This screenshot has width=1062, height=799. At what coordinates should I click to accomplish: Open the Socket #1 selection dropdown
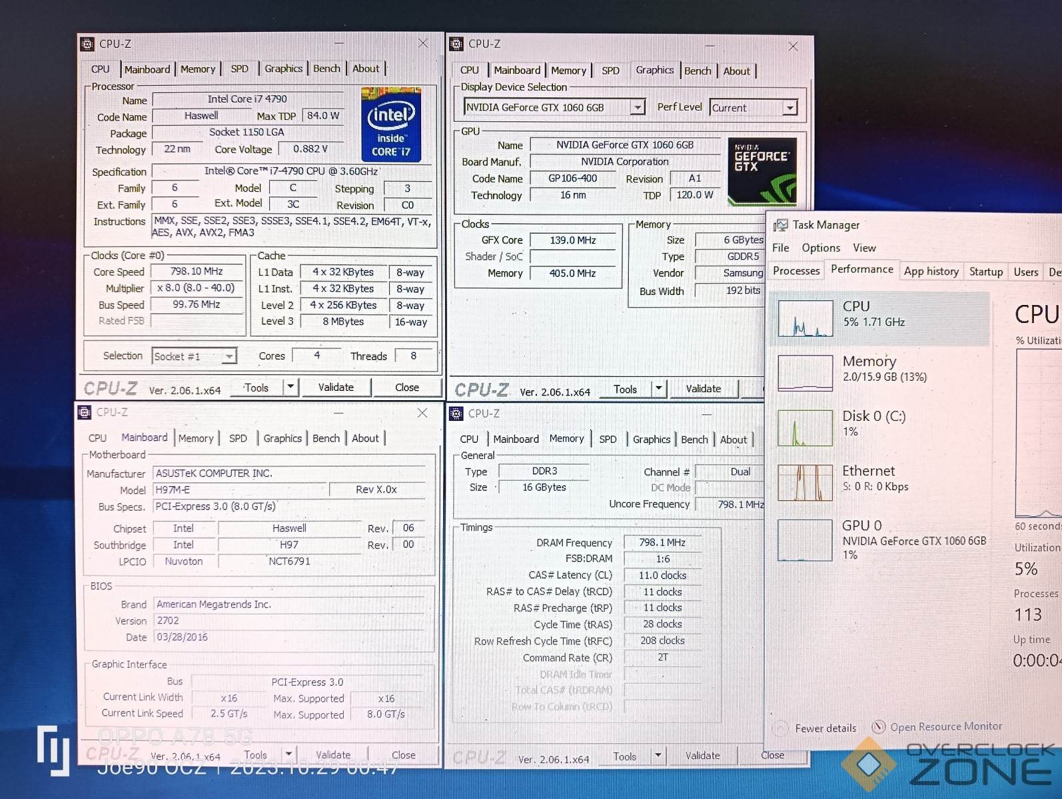pyautogui.click(x=229, y=357)
